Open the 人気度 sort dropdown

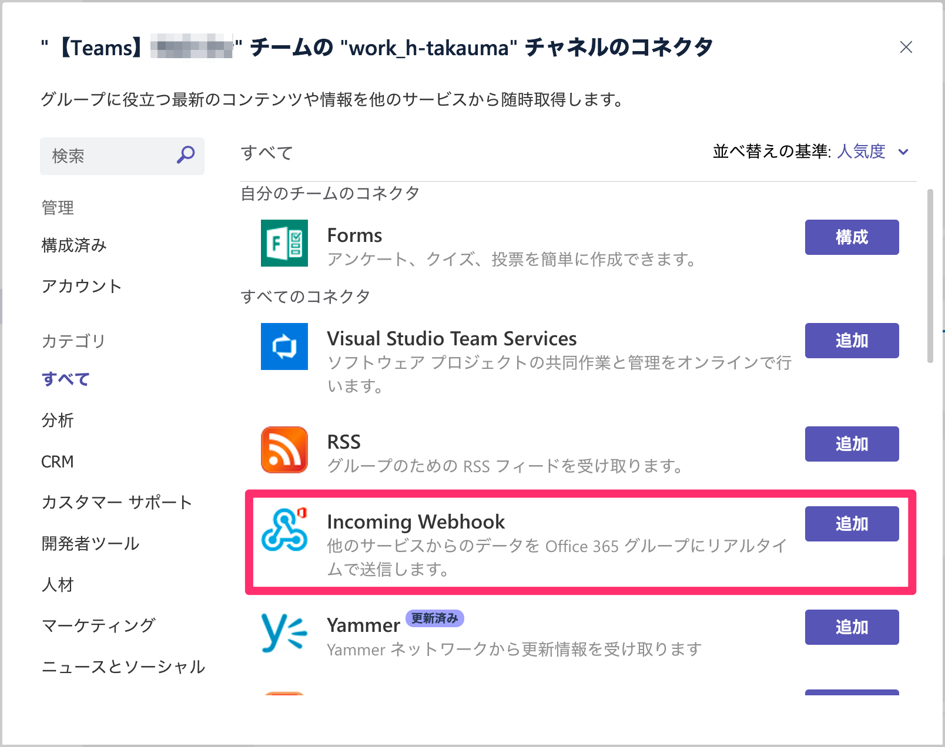point(873,152)
